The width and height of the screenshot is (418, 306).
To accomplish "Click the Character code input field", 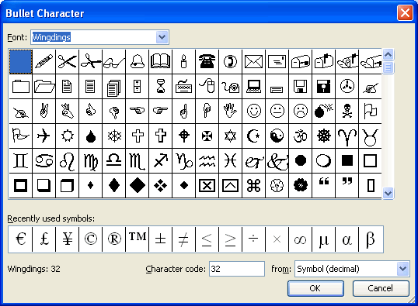I will 237,269.
